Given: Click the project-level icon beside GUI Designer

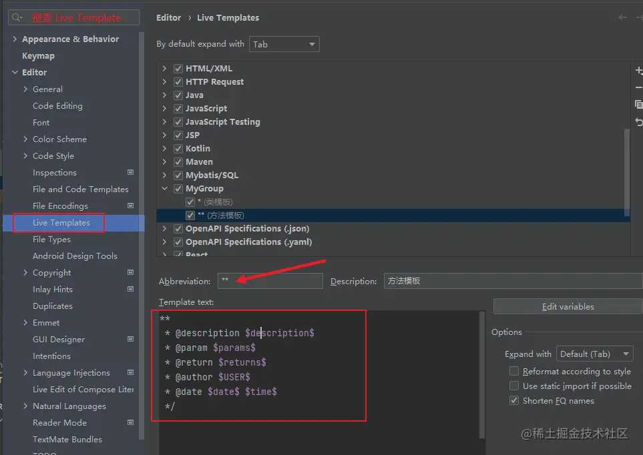Looking at the screenshot, I should 130,339.
